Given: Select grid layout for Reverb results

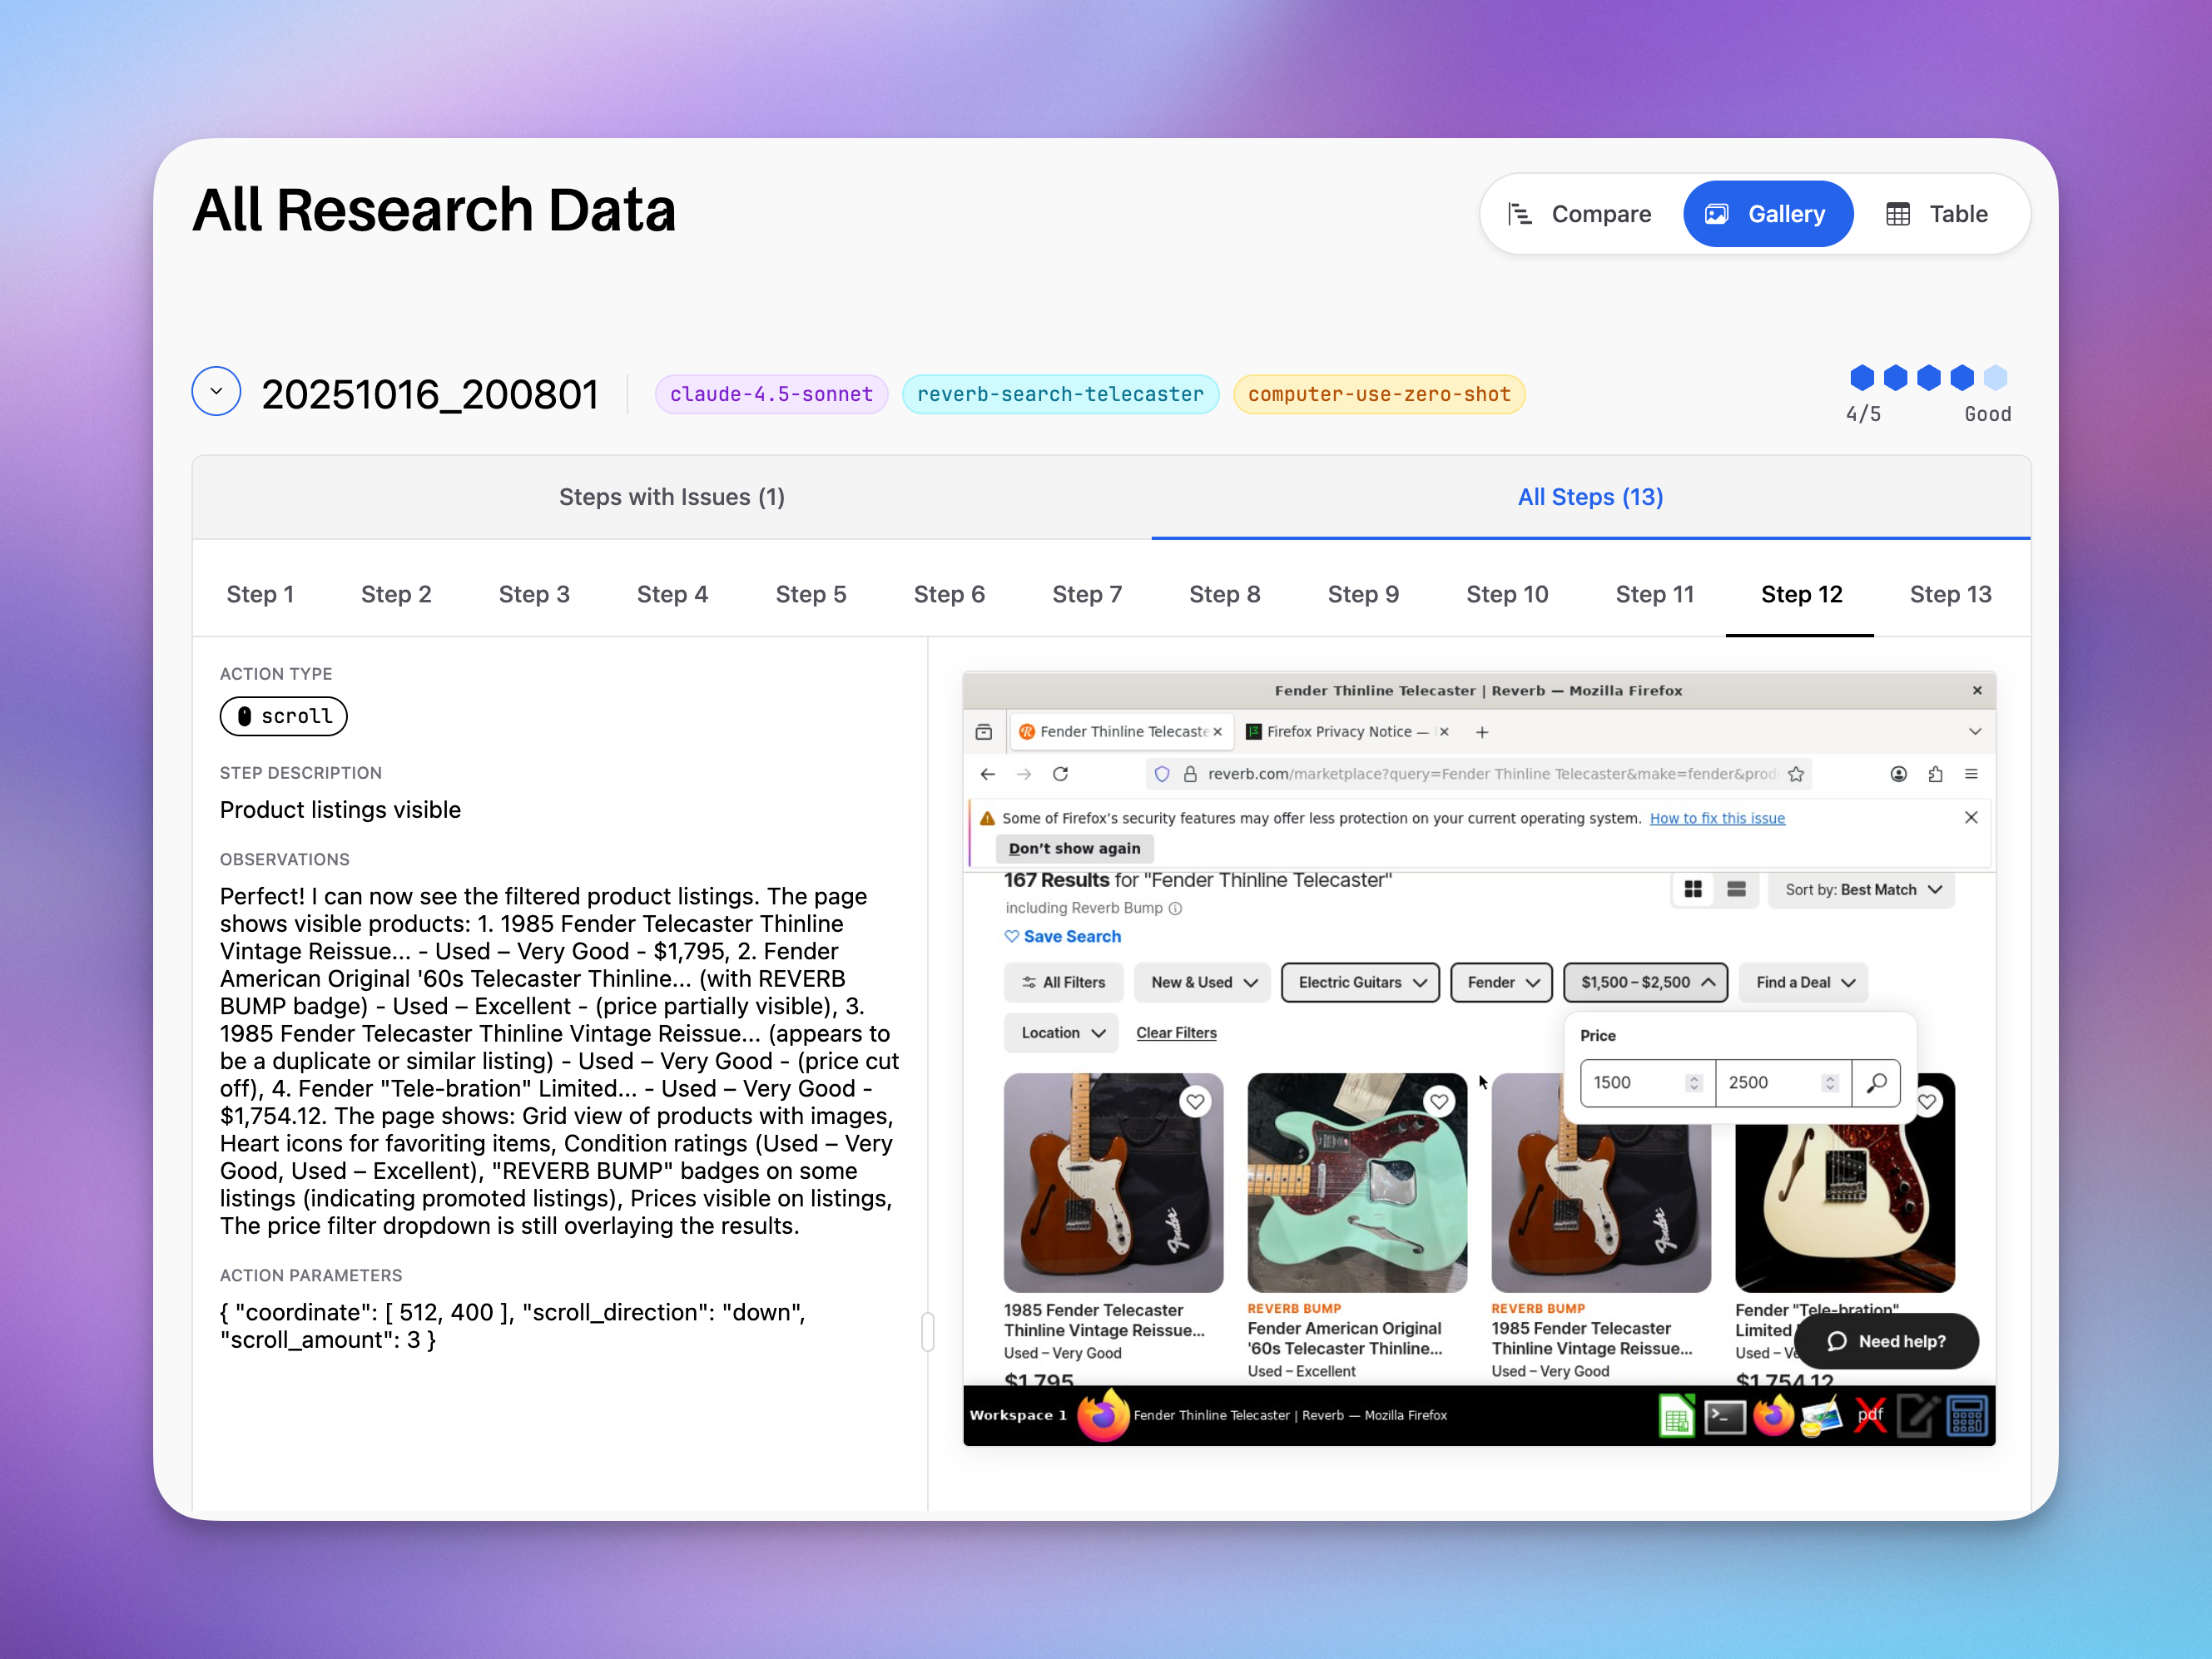Looking at the screenshot, I should tap(1693, 889).
